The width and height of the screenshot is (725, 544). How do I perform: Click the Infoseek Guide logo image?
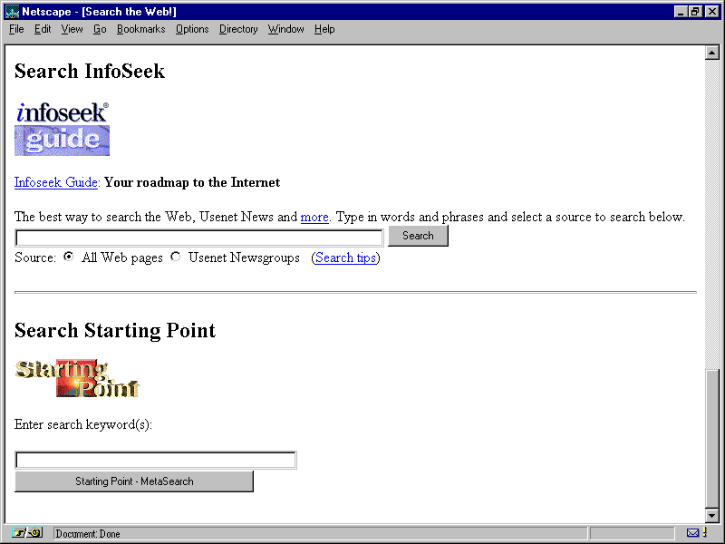click(62, 128)
